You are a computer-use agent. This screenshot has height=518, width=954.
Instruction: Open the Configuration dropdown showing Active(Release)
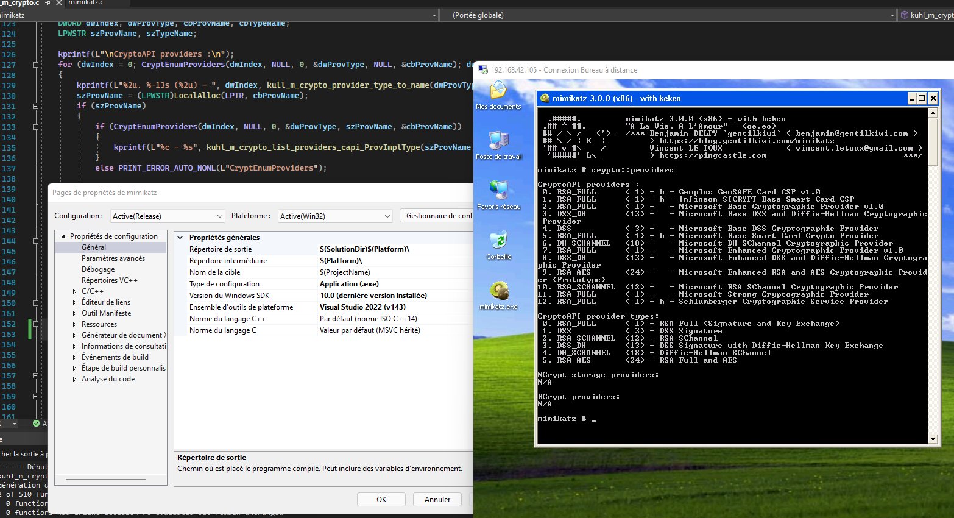point(168,216)
